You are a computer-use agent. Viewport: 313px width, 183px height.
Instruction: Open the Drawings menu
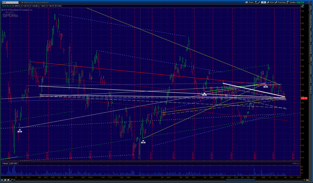click(x=280, y=2)
